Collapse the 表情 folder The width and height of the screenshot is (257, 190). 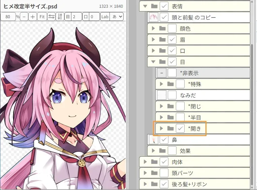[x=145, y=6]
